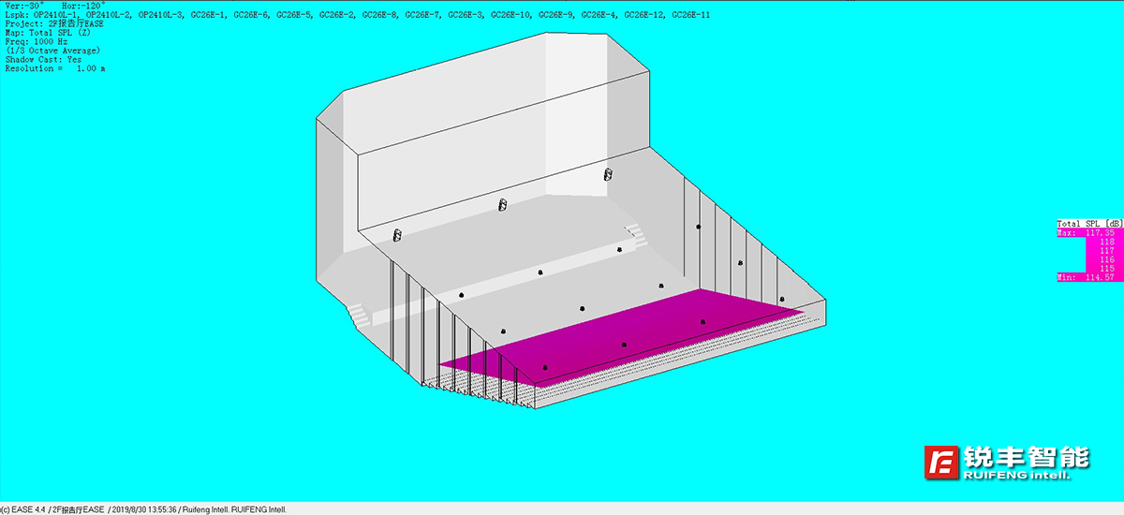Click the RUIFENG red logo icon
The height and width of the screenshot is (515, 1124).
[x=942, y=463]
